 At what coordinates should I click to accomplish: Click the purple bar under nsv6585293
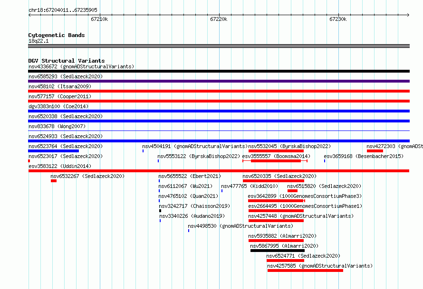[x=219, y=81]
